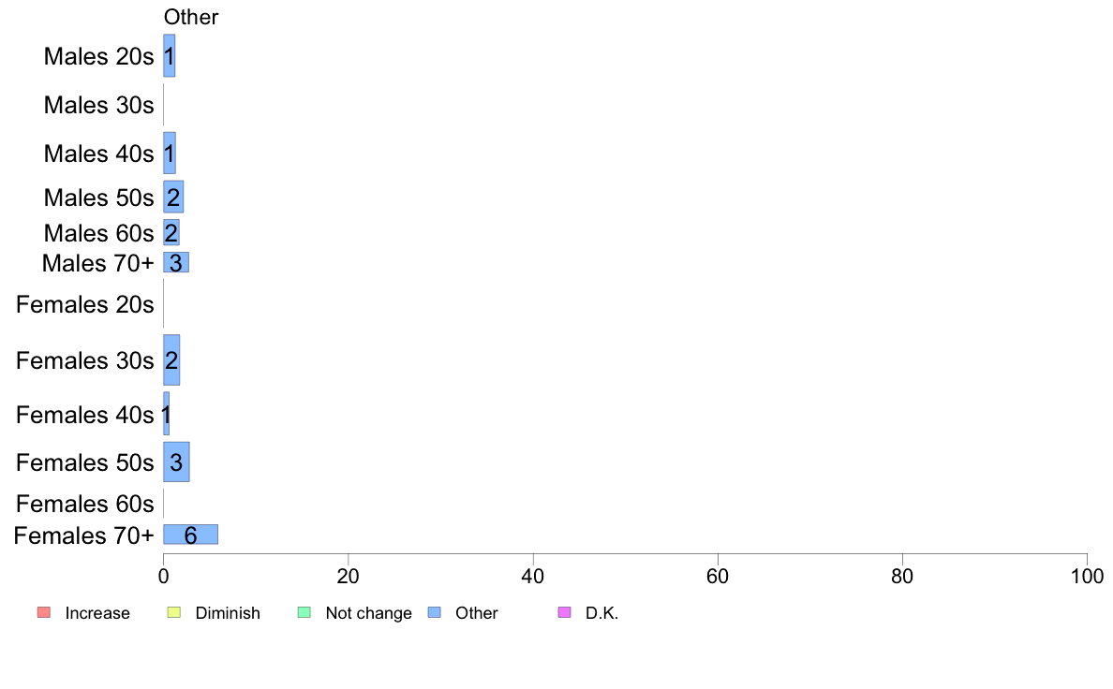Image resolution: width=1113 pixels, height=689 pixels.
Task: Select the Females 70+ bar
Action: (x=190, y=535)
